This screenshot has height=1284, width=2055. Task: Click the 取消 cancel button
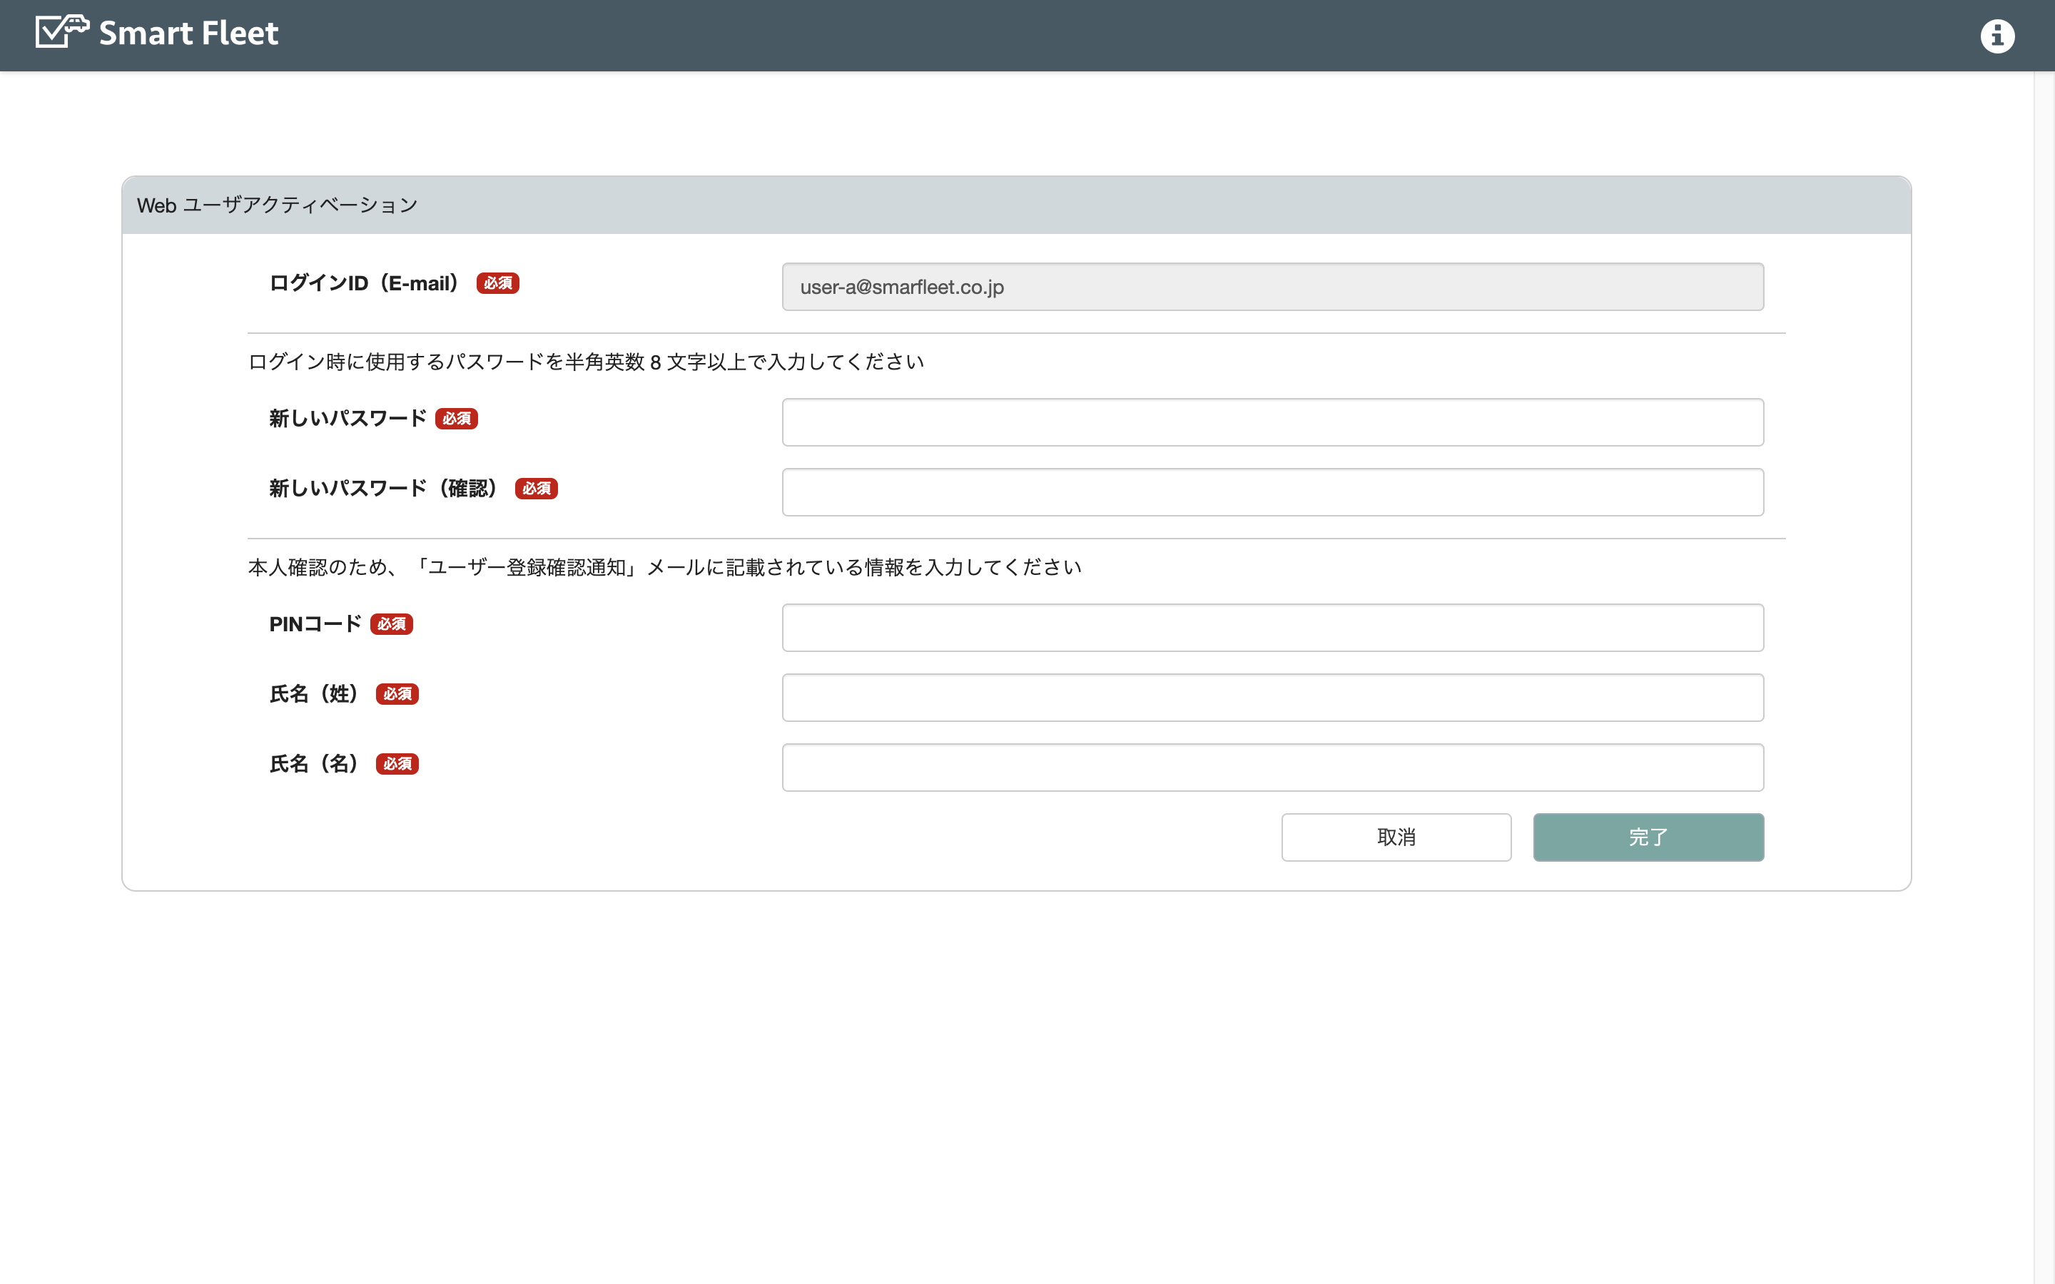click(x=1396, y=837)
